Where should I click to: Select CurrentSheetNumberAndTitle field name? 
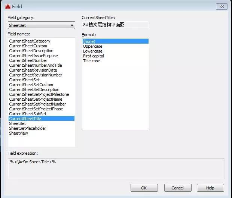36,65
